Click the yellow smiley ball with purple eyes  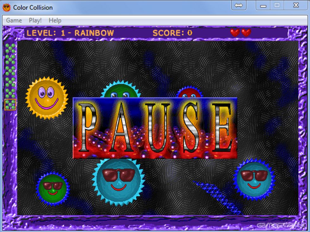click(47, 98)
